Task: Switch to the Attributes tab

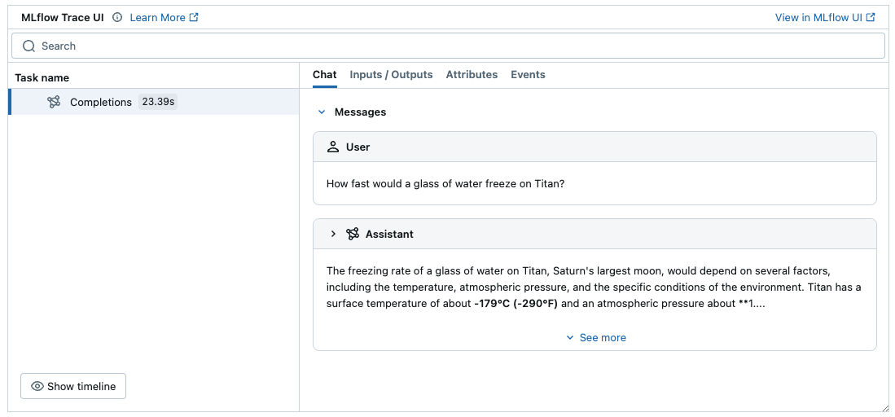Action: [472, 75]
